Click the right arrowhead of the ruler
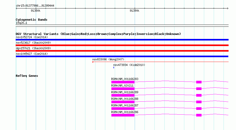Image resolution: width=236 pixels, height=130 pixels. click(x=228, y=8)
